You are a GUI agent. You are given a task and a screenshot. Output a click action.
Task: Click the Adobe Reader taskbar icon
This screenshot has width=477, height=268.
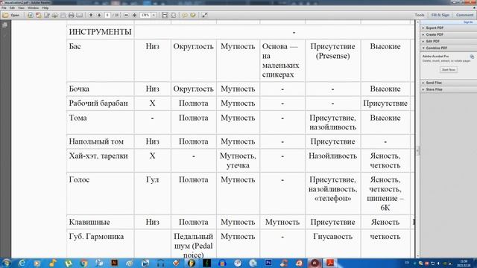(330, 263)
